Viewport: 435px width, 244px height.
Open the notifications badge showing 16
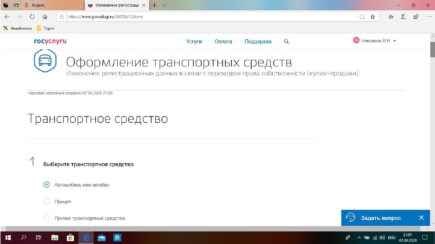tap(356, 40)
